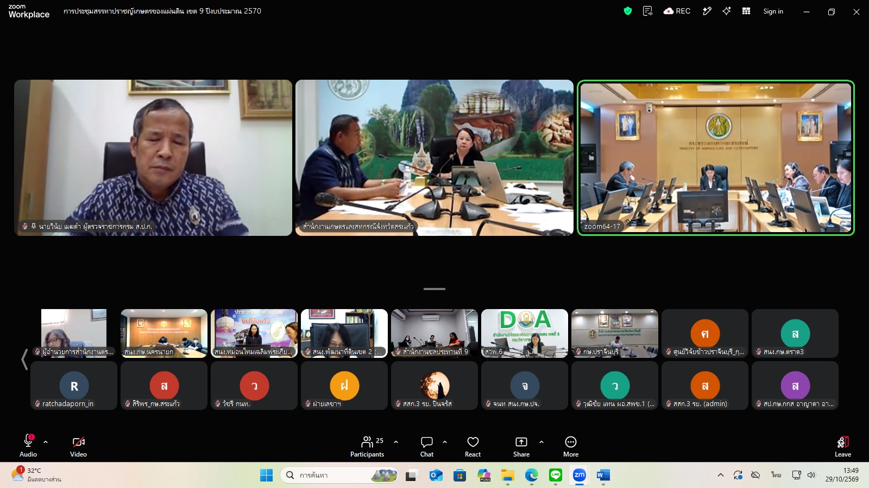Start video with the Video button
The image size is (869, 488).
(x=78, y=446)
